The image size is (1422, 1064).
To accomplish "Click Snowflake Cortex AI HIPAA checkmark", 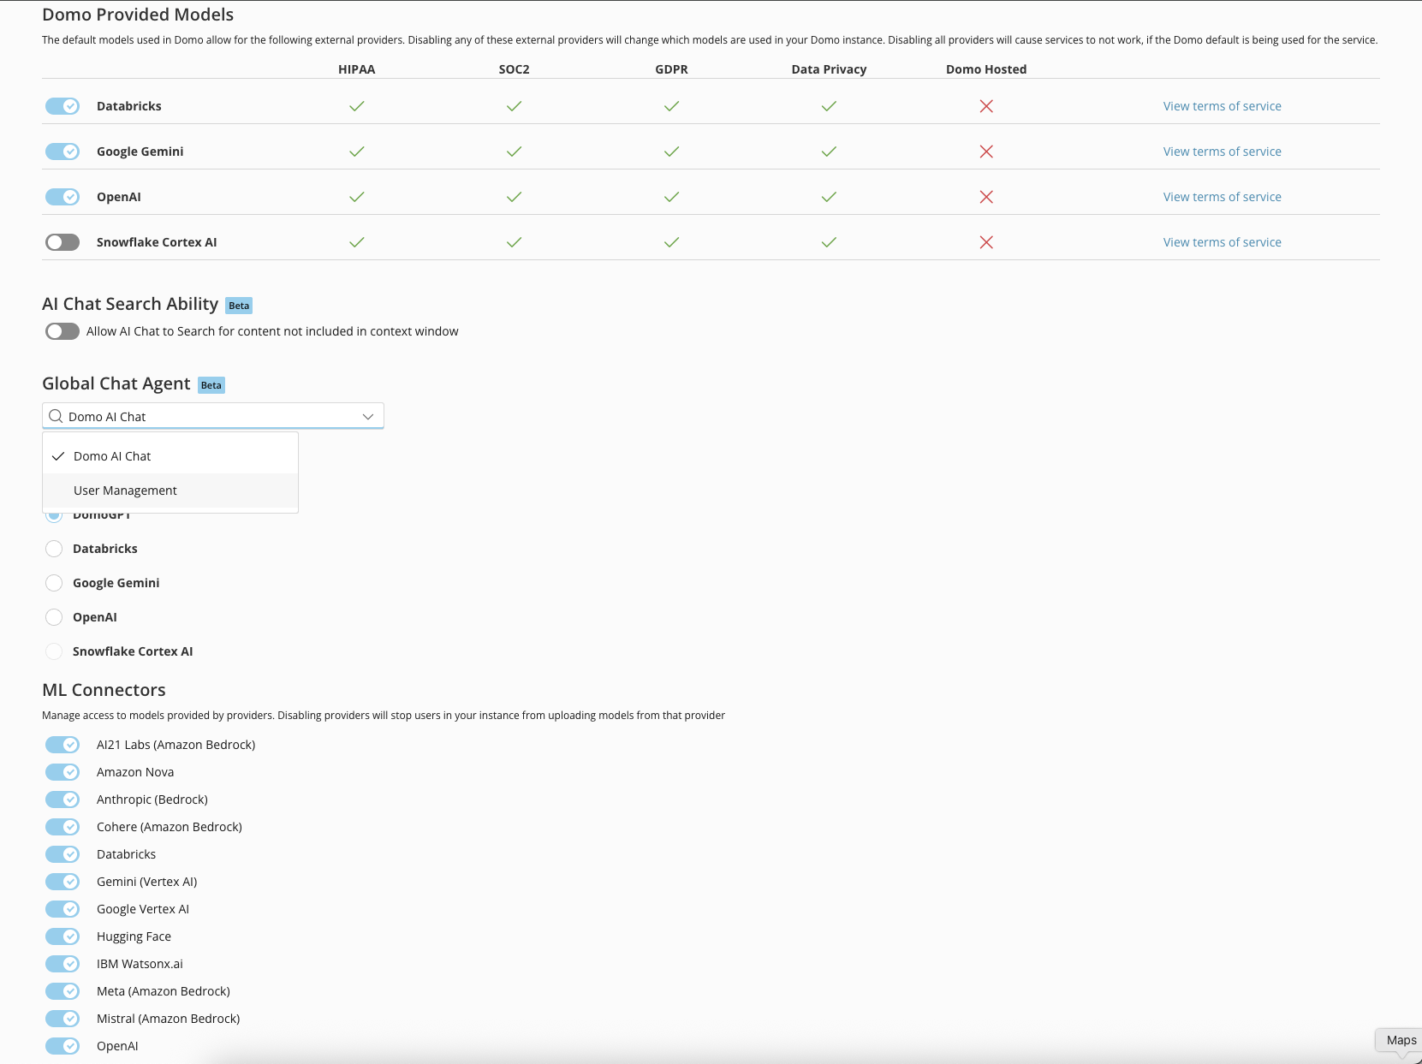I will click(357, 242).
